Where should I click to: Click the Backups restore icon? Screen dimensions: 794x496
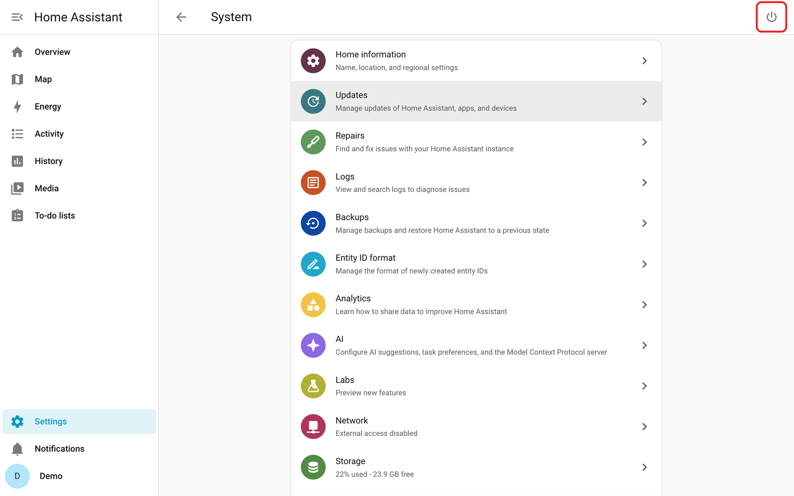313,223
